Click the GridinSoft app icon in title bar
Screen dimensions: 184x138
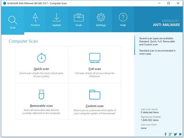pyautogui.click(x=5, y=3)
